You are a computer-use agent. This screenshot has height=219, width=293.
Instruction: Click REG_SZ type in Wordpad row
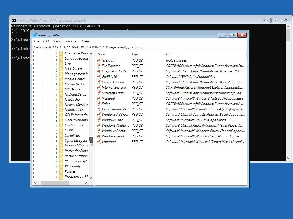pos(137,142)
